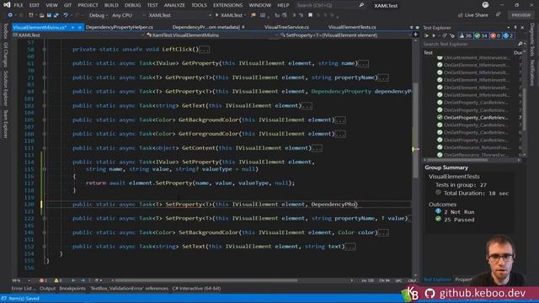Click the Search Test Explorer input field
This screenshot has height=303, width=539.
(x=470, y=44)
